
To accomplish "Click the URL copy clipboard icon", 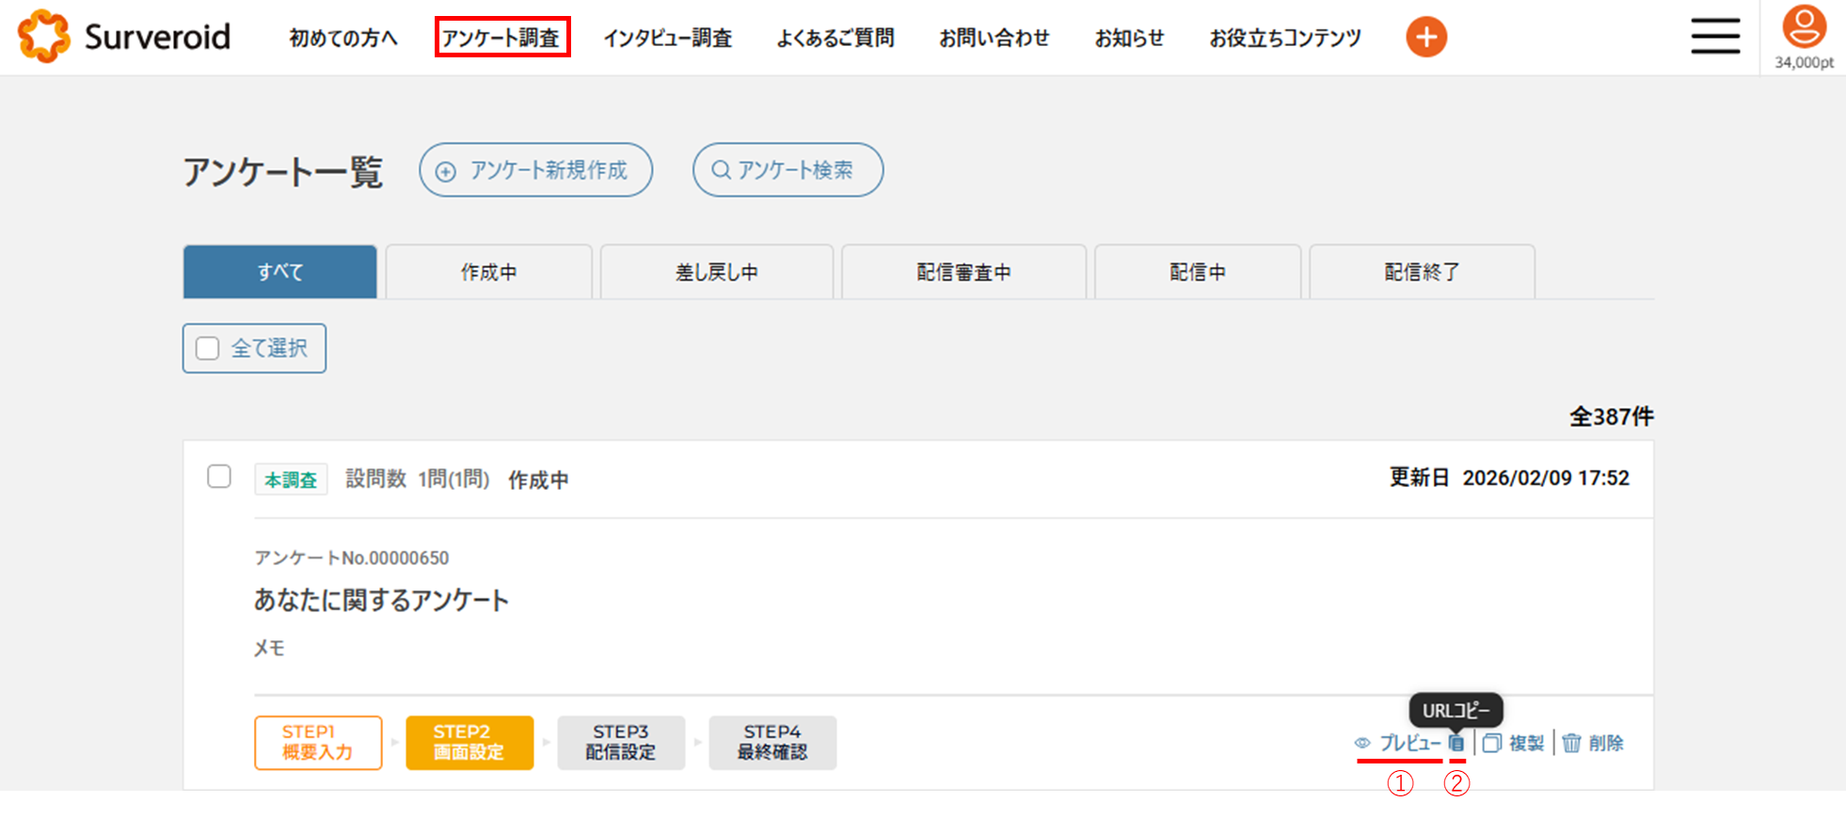I will 1456,744.
